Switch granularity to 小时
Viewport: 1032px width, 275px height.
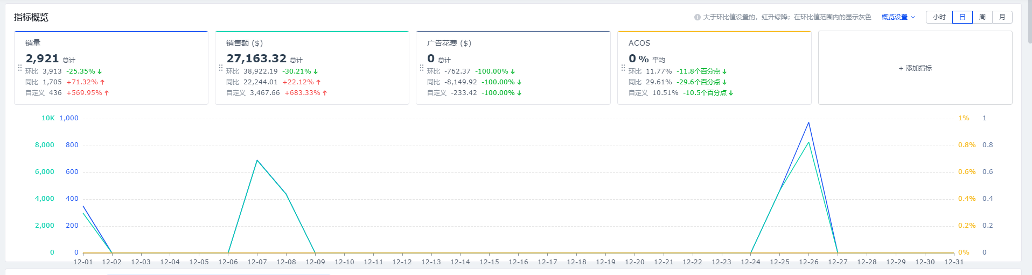[939, 17]
